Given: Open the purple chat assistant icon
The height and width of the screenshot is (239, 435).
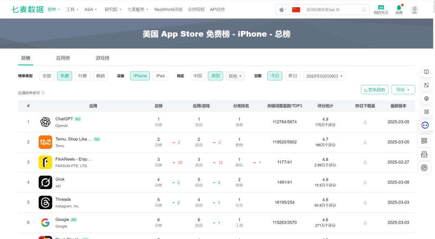Looking at the screenshot, I should pyautogui.click(x=425, y=125).
